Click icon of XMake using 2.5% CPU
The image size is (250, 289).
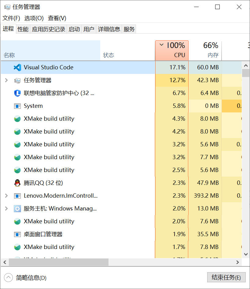(x=17, y=170)
